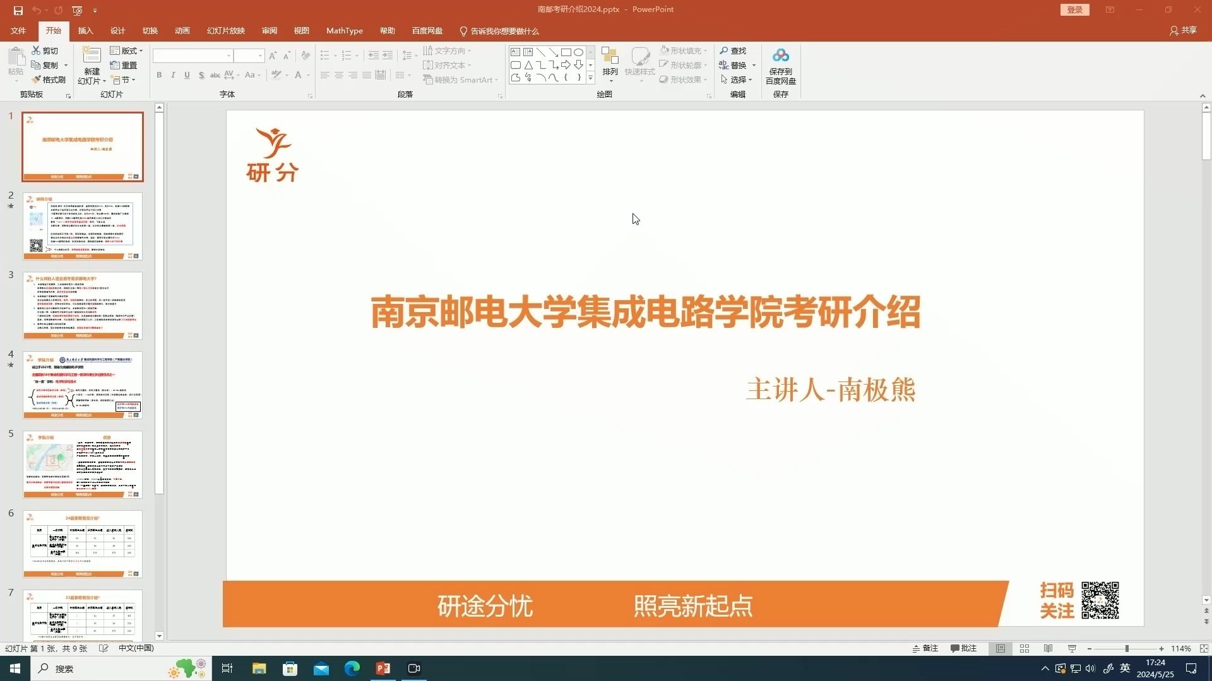
Task: Switch to the 幻灯片放映 Slide Show tab
Action: (225, 30)
